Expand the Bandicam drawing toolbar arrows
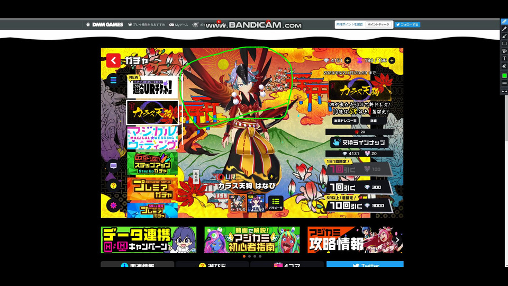Viewport: 508px width, 286px height. pyautogui.click(x=504, y=92)
